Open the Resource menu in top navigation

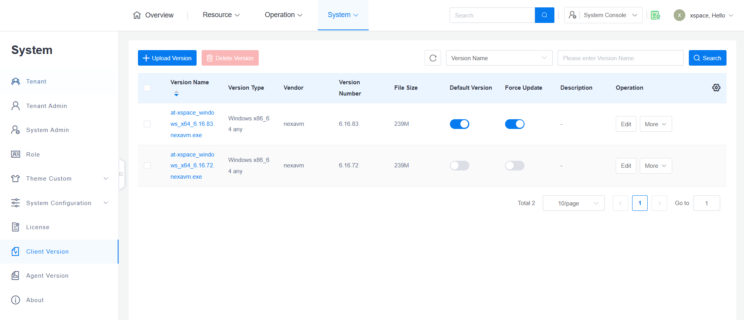221,15
